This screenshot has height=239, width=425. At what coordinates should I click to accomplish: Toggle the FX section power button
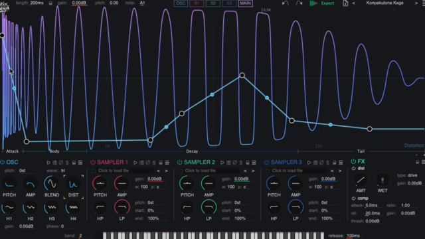[x=353, y=161]
